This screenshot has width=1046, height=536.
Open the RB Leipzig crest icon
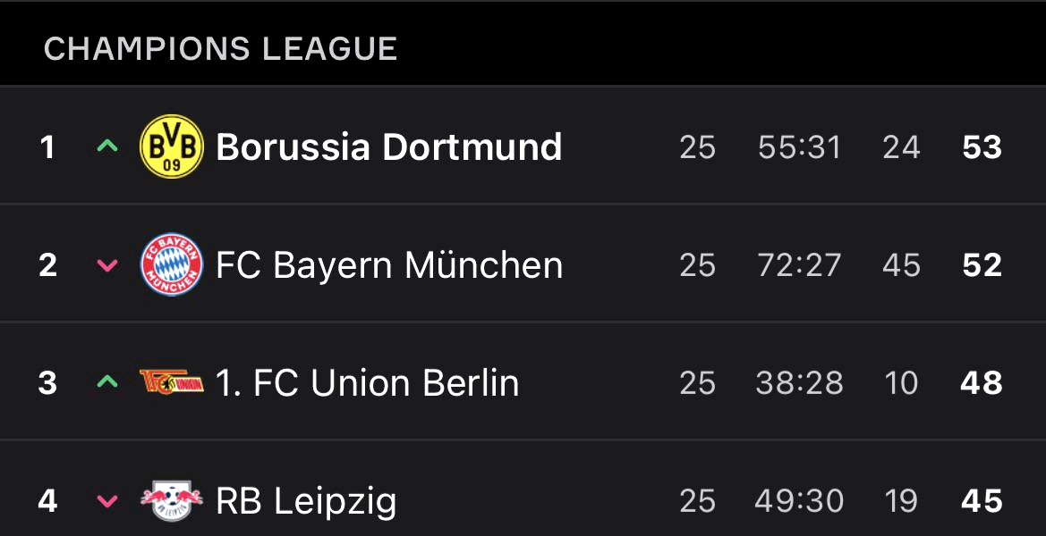tap(172, 500)
